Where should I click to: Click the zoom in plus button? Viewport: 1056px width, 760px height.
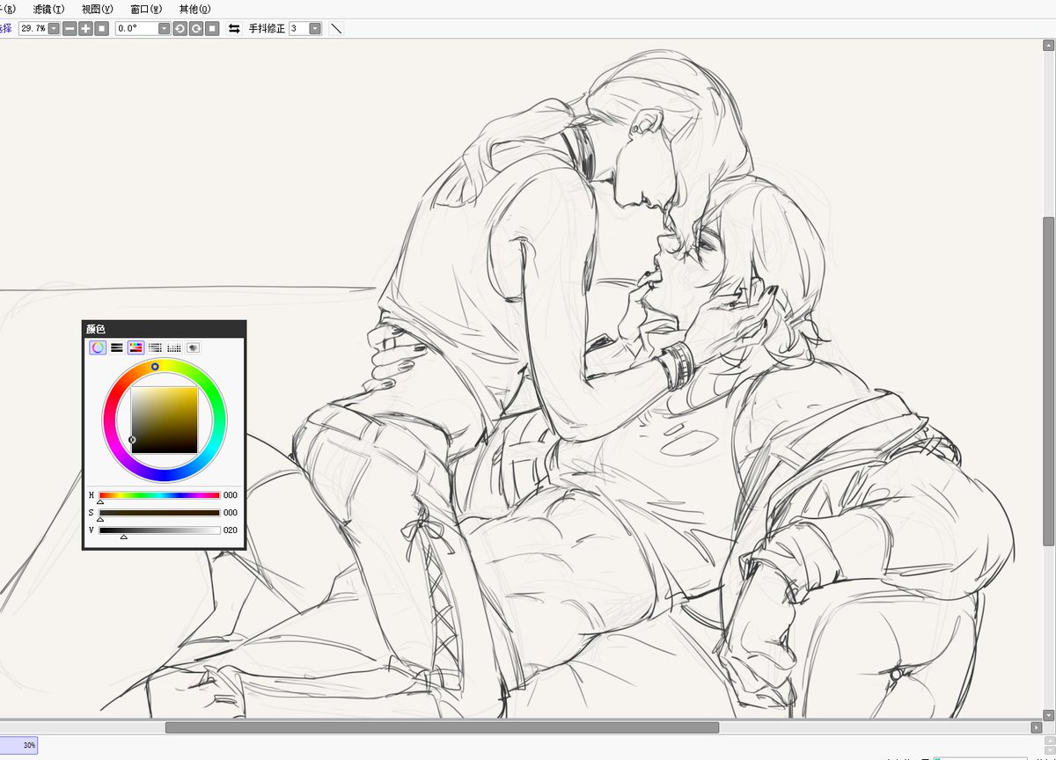(x=85, y=28)
